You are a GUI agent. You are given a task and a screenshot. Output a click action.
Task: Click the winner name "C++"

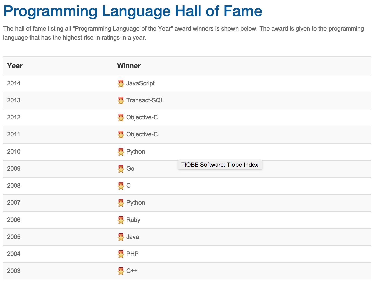[x=132, y=271]
